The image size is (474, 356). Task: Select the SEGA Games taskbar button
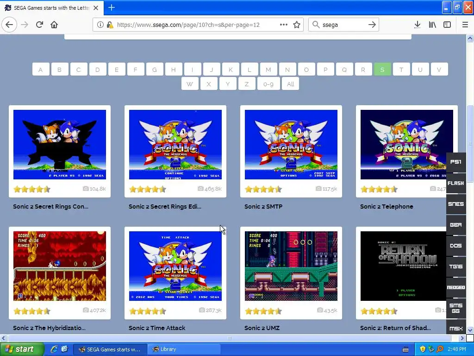pos(110,349)
